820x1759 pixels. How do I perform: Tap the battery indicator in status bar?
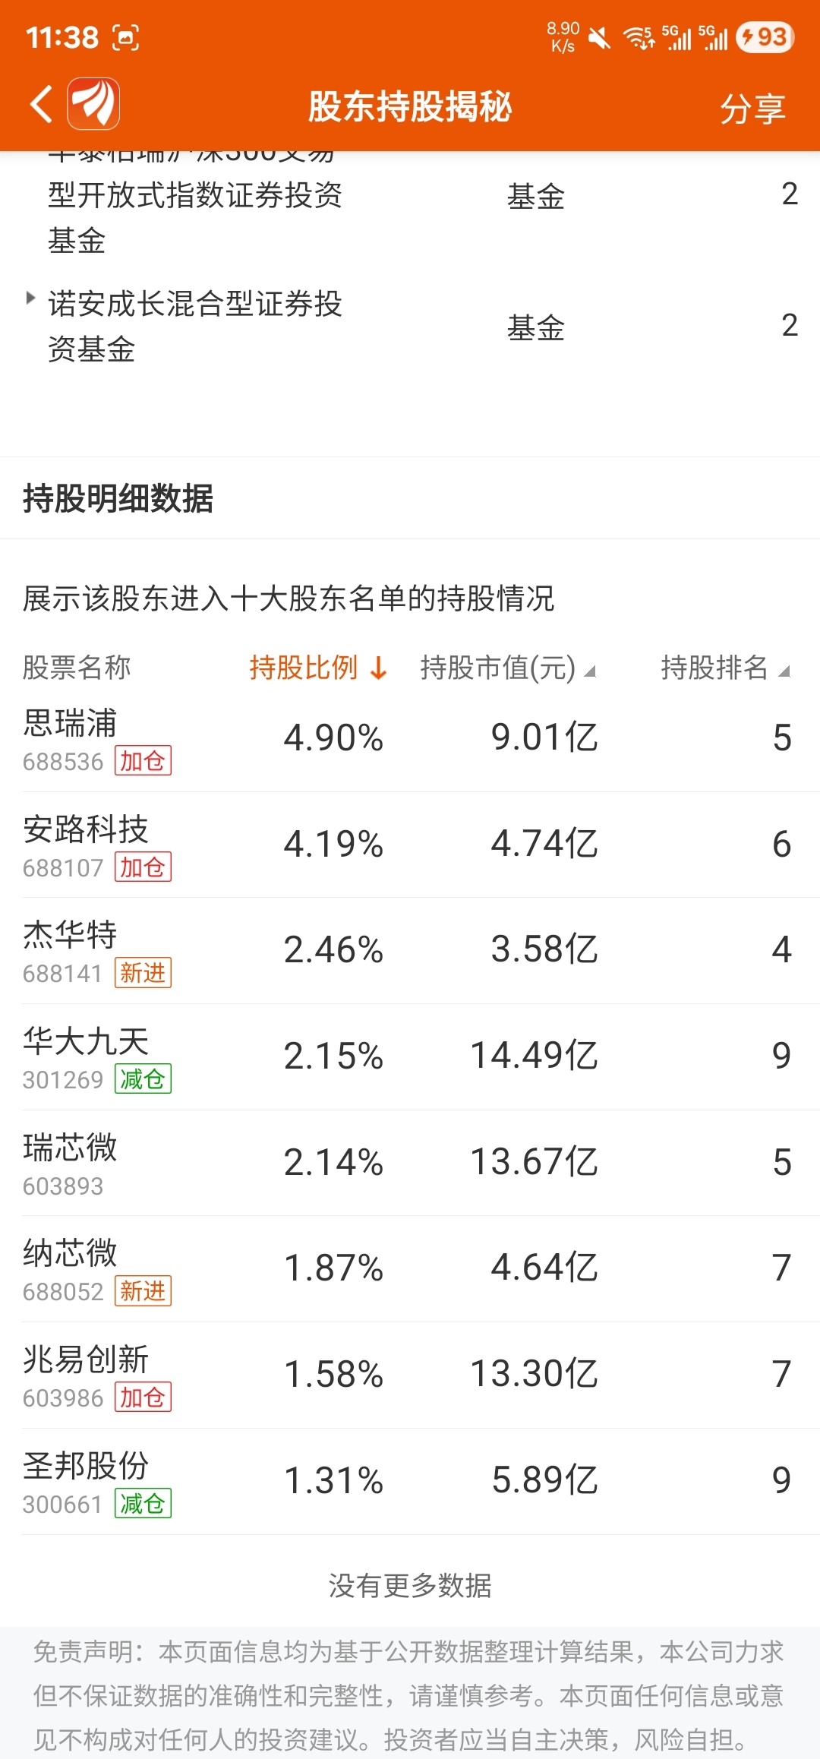(765, 37)
